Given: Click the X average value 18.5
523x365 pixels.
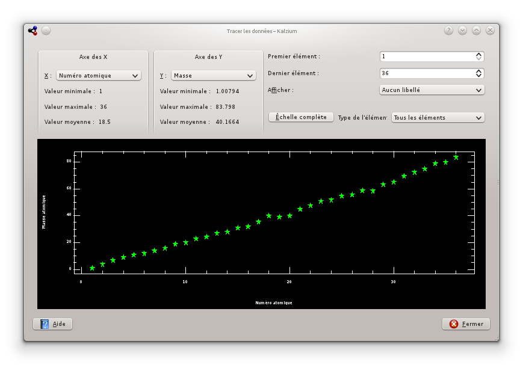Looking at the screenshot, I should pos(104,122).
